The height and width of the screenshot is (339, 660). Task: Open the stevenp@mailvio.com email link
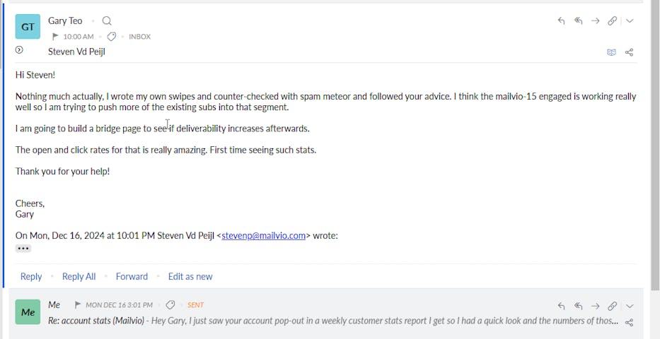tap(263, 236)
